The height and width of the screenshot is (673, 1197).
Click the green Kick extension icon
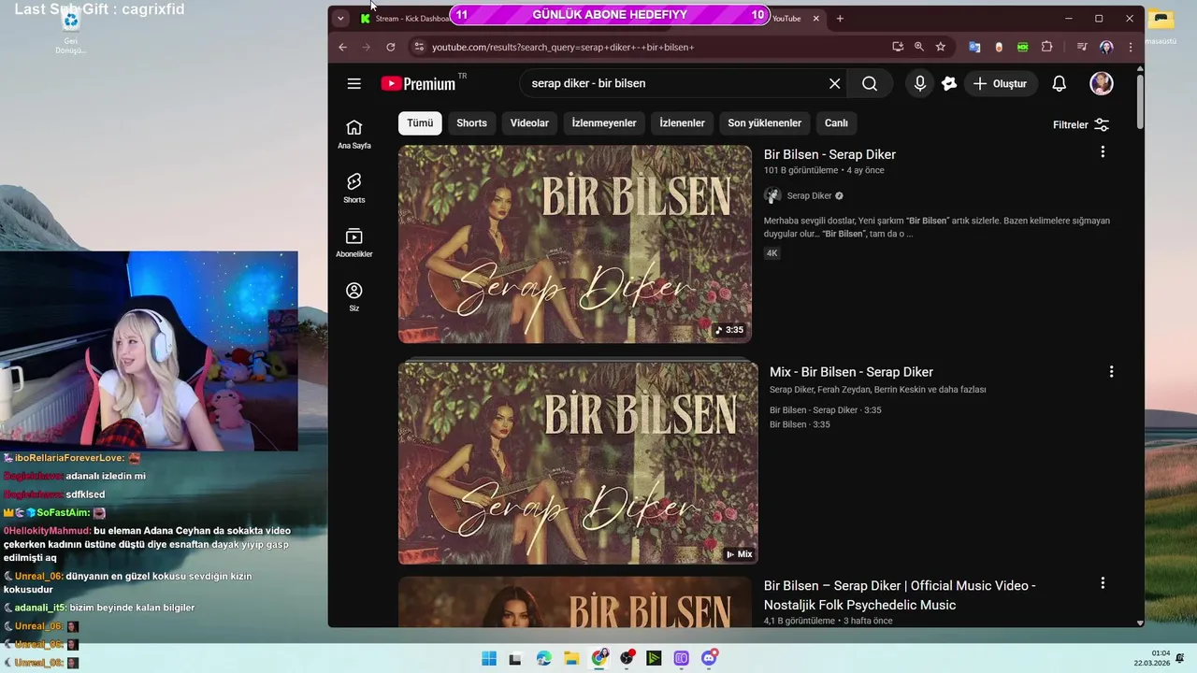(x=1023, y=47)
